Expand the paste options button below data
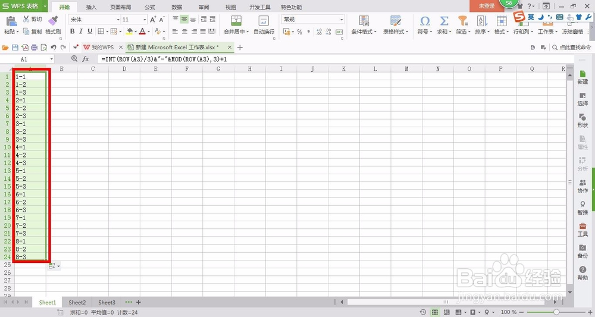595x317 pixels. click(x=54, y=266)
